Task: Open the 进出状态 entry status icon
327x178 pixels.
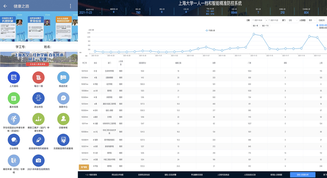Action: coord(38,98)
